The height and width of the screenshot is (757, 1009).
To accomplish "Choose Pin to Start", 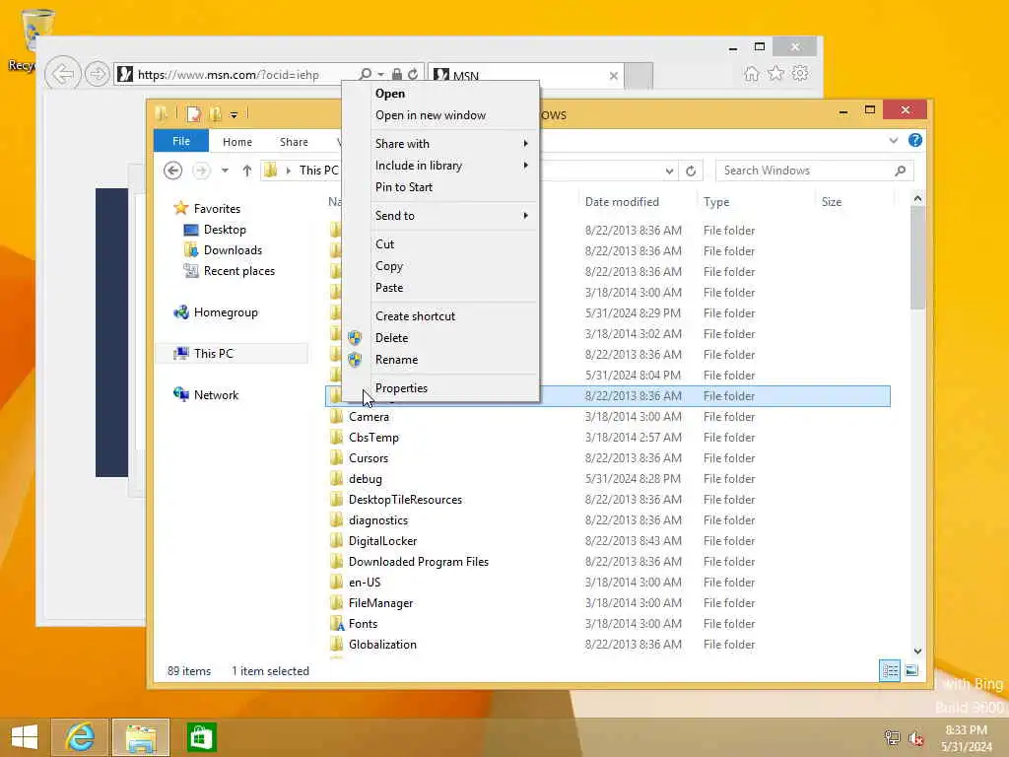I will pyautogui.click(x=440, y=187).
